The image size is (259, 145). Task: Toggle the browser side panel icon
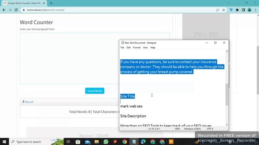pyautogui.click(x=243, y=10)
